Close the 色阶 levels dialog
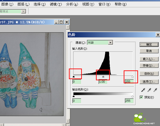 pyautogui.click(x=158, y=35)
